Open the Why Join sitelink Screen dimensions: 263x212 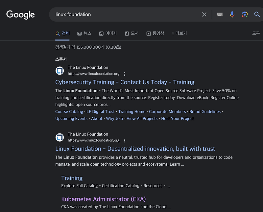(x=114, y=119)
